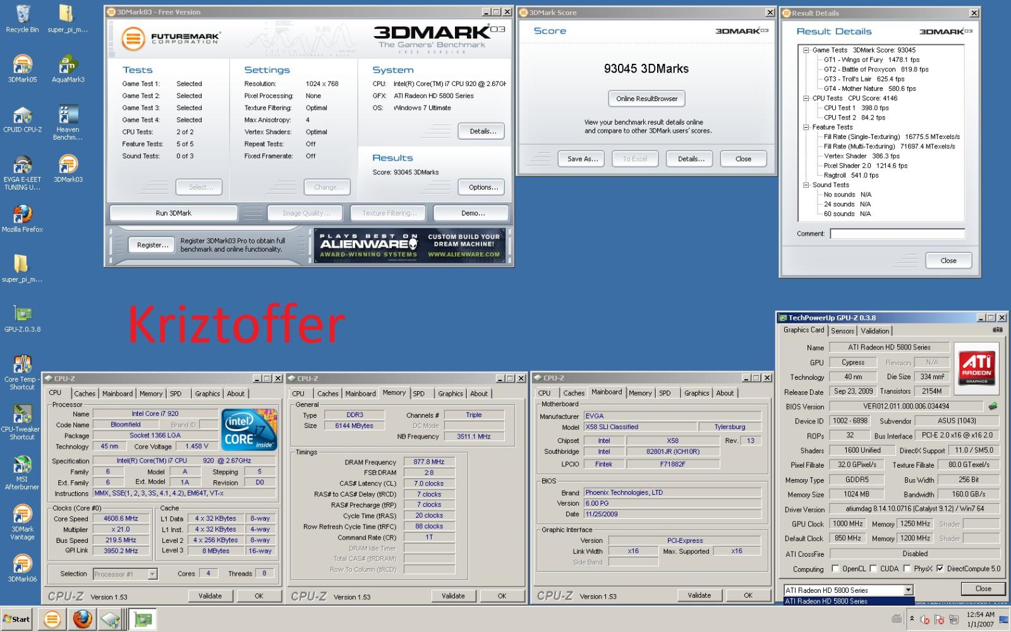Viewport: 1011px width, 632px height.
Task: Click the Run 3DMark button
Action: pyautogui.click(x=174, y=213)
